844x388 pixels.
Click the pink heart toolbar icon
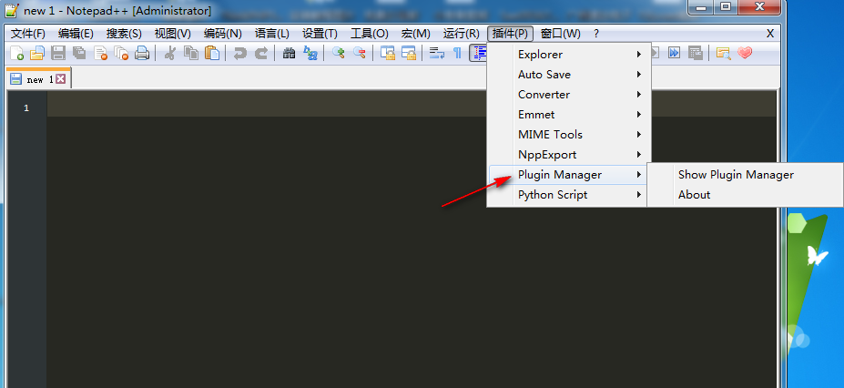(x=745, y=53)
